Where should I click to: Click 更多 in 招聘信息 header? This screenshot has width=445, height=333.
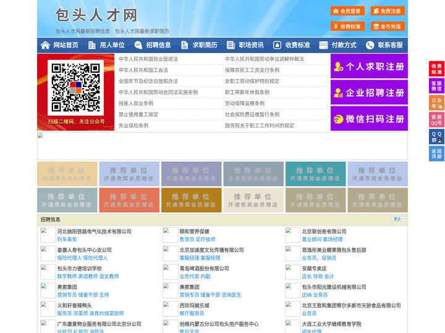click(398, 219)
